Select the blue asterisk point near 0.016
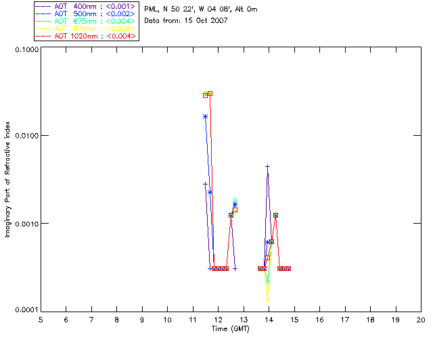433x346 pixels. pyautogui.click(x=205, y=117)
